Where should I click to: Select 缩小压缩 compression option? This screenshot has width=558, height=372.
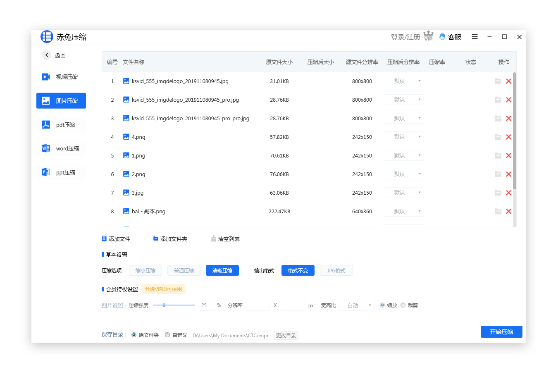[145, 270]
